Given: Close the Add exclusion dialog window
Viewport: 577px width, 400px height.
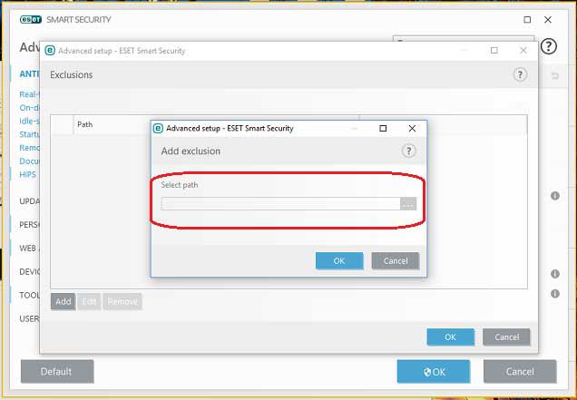Looking at the screenshot, I should coord(412,129).
